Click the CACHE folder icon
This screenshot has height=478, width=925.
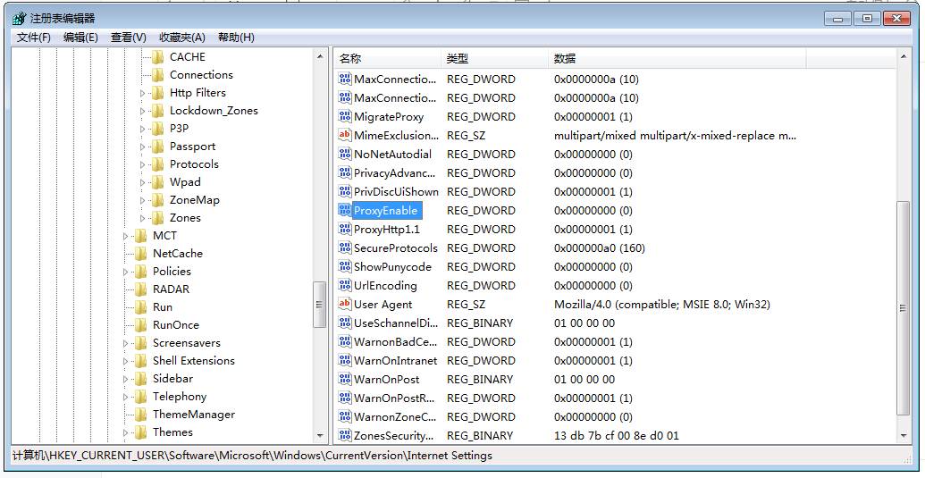(x=157, y=57)
